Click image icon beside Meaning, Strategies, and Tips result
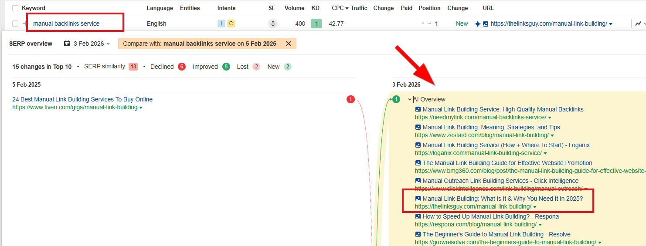The width and height of the screenshot is (646, 246). [418, 127]
